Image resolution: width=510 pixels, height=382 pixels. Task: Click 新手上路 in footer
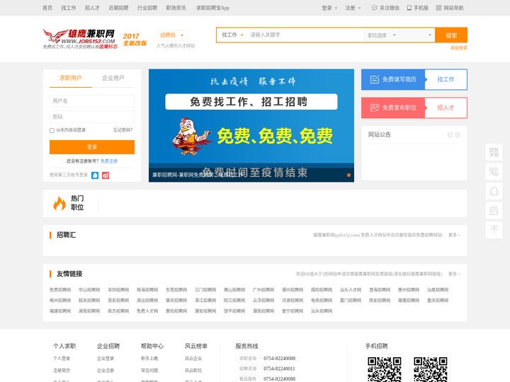tap(149, 358)
